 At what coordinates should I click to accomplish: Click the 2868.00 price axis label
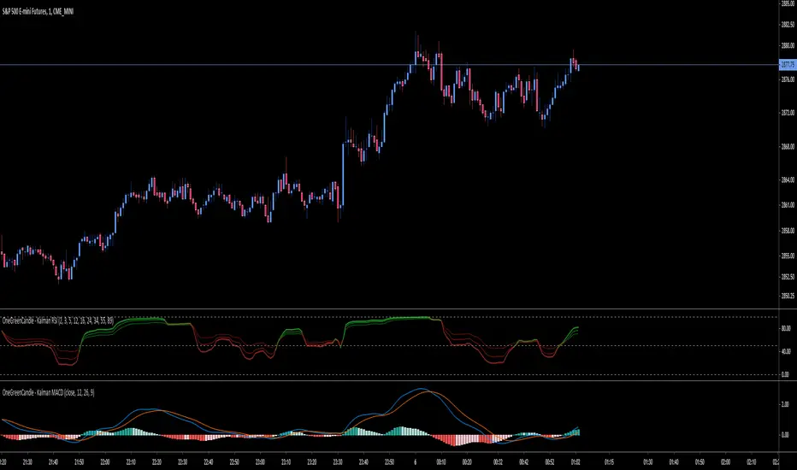click(788, 146)
